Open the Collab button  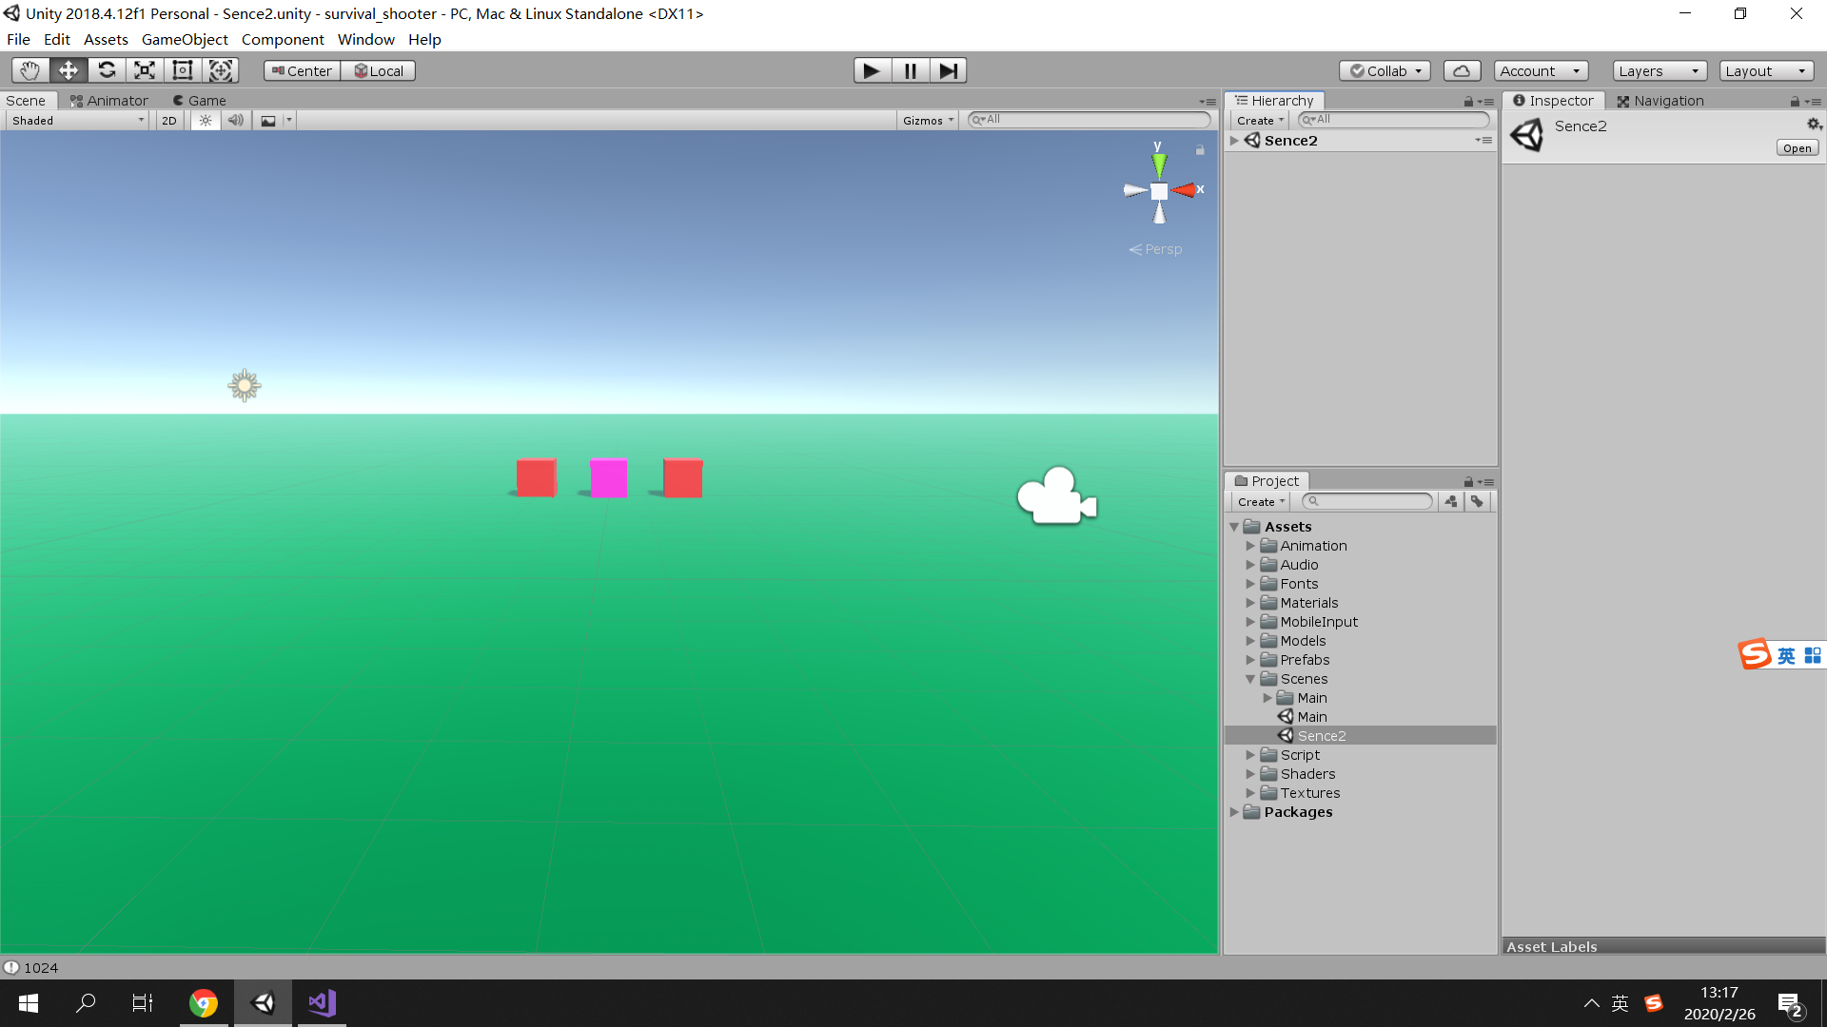[x=1385, y=71]
